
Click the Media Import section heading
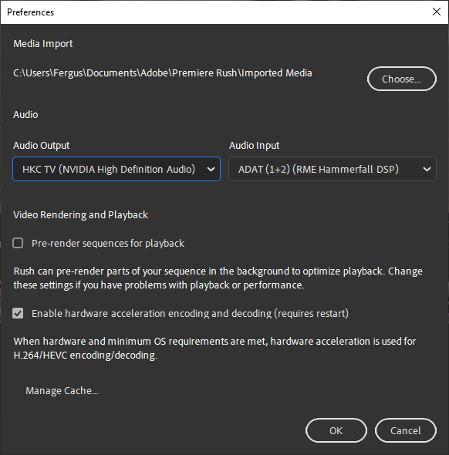(x=43, y=44)
